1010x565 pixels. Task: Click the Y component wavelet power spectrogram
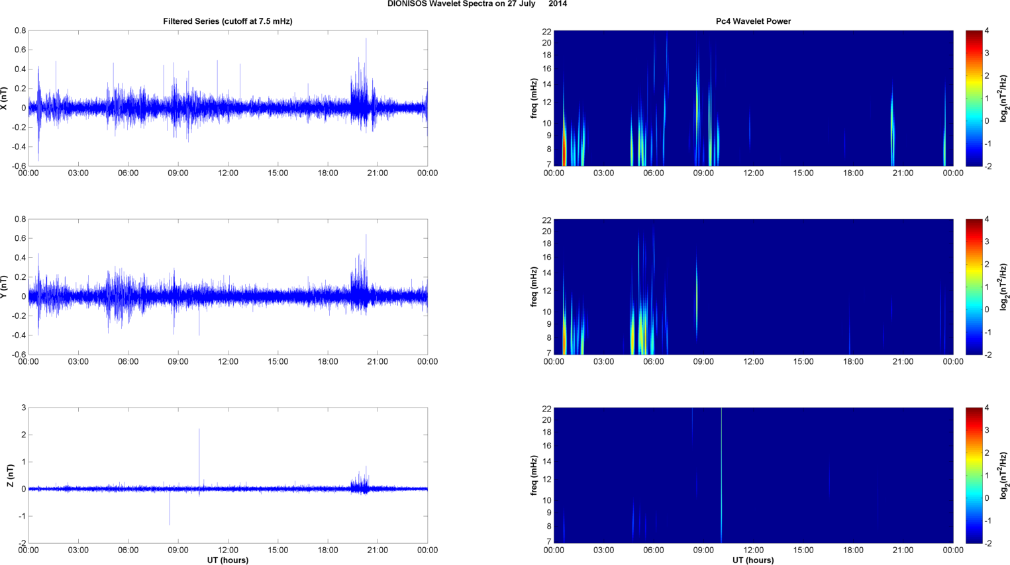(x=753, y=286)
